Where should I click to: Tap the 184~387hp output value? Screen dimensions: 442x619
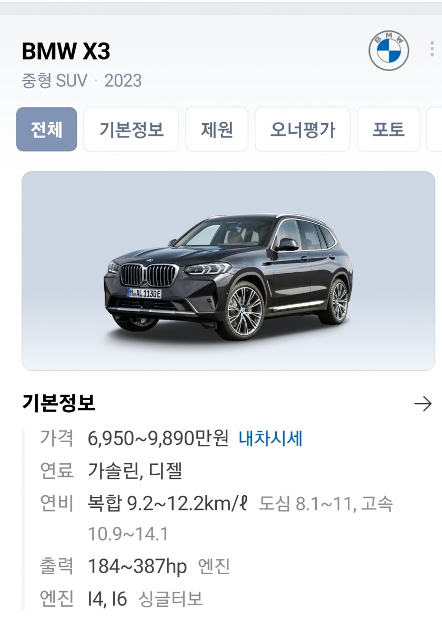pos(137,566)
